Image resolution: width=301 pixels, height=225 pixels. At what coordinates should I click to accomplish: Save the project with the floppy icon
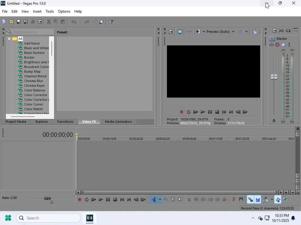point(19,22)
